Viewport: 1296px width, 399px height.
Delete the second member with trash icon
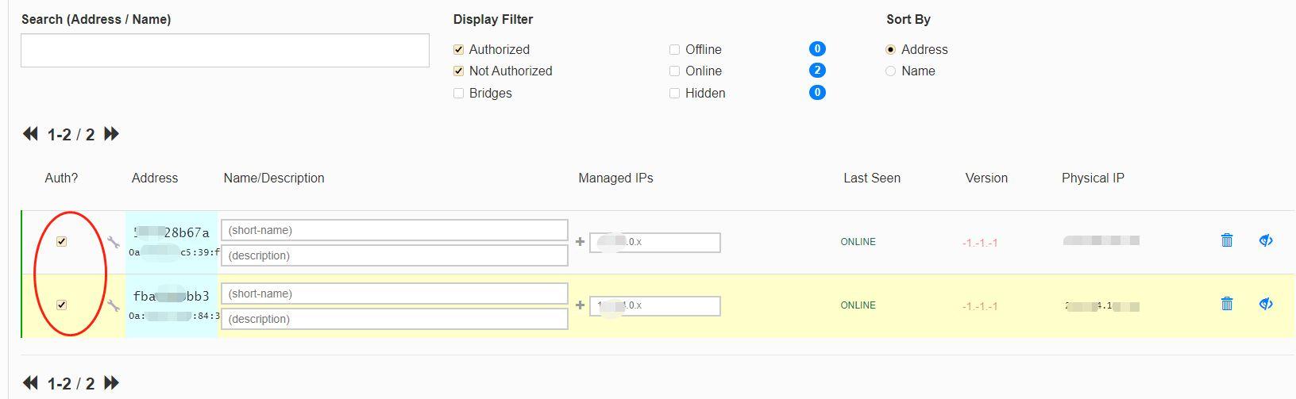pyautogui.click(x=1227, y=303)
